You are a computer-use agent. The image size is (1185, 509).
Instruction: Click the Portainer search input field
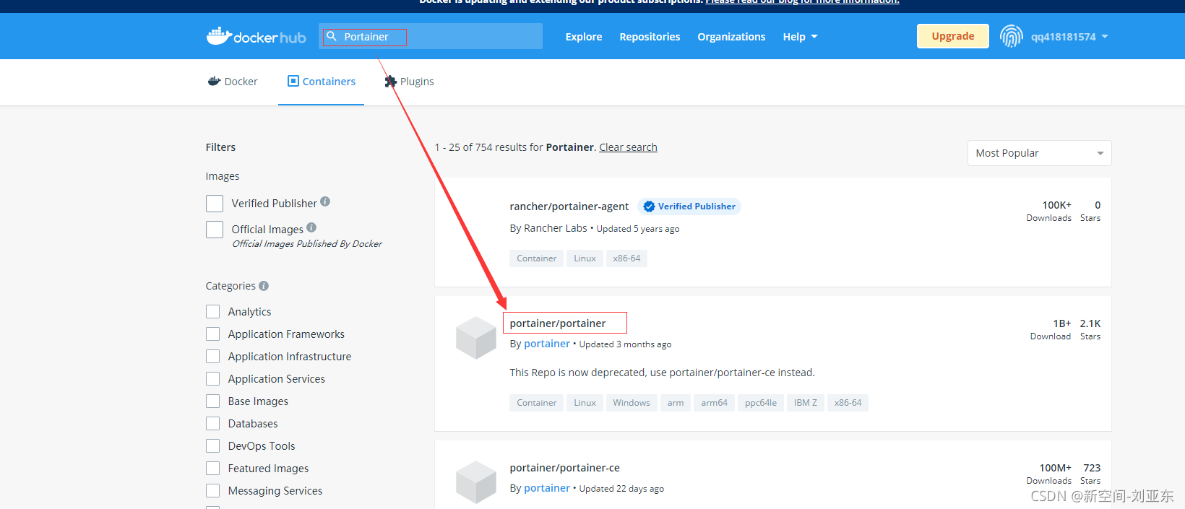click(x=431, y=36)
